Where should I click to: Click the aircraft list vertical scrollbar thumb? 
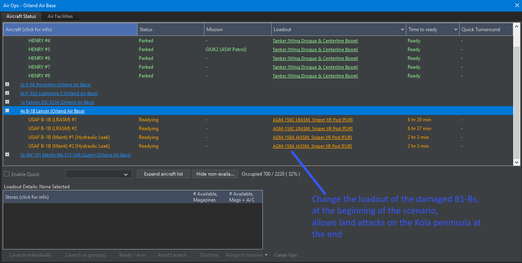516,102
